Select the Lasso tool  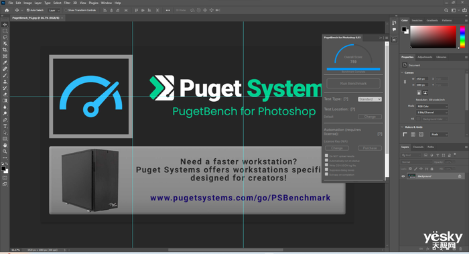tap(5, 37)
